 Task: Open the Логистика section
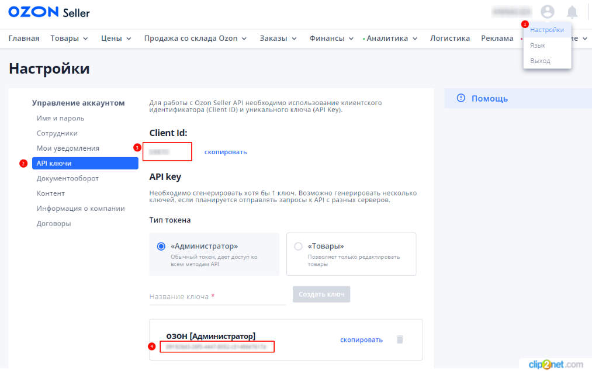click(x=449, y=38)
